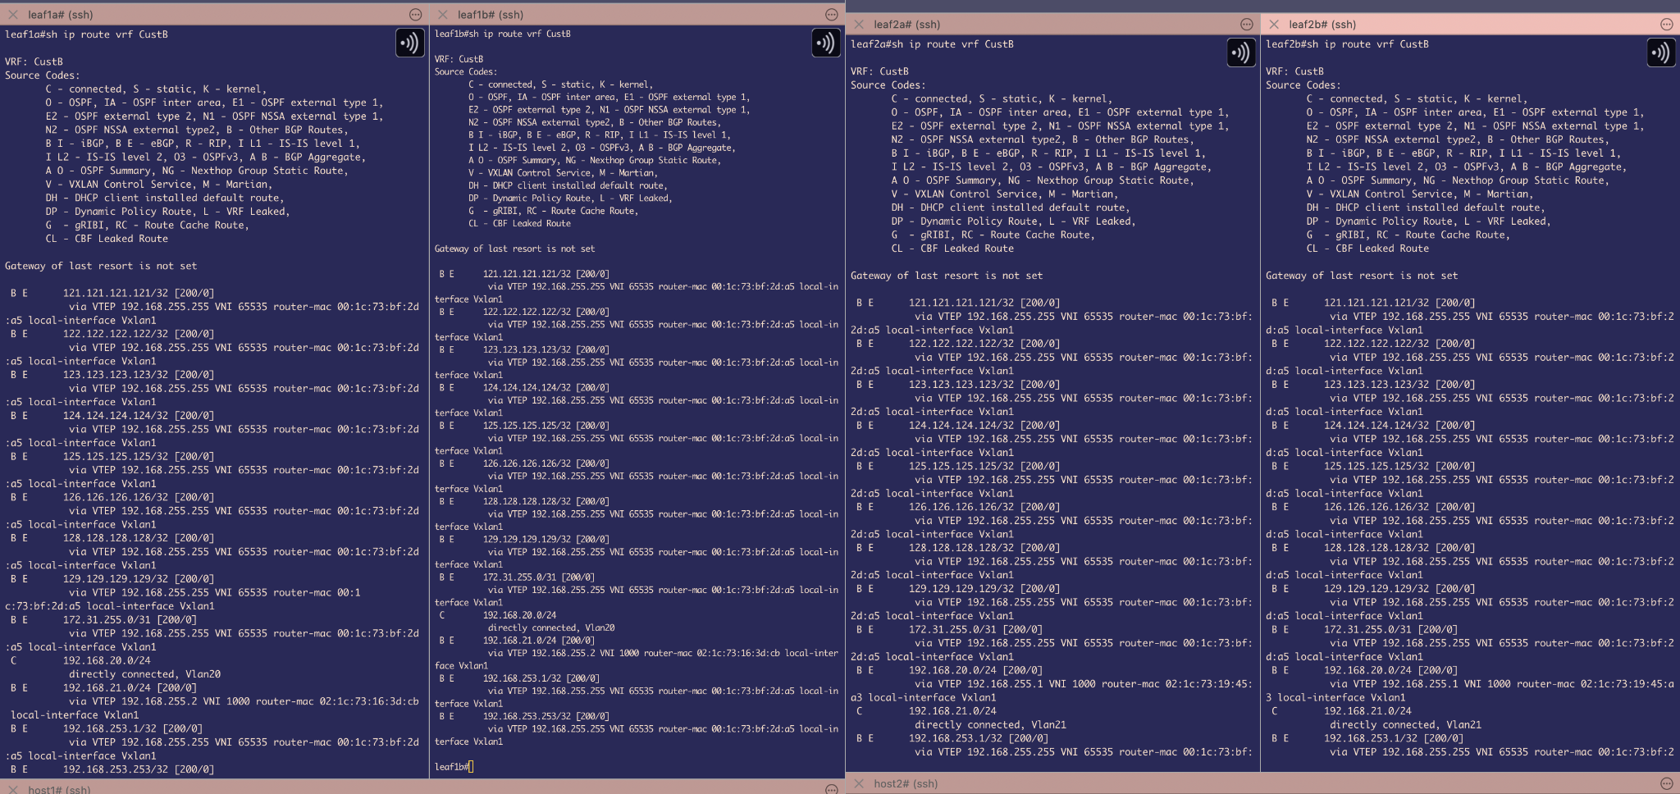Image resolution: width=1680 pixels, height=794 pixels.
Task: Click the broadcast input icon in leaf2a pane
Action: (x=1240, y=52)
